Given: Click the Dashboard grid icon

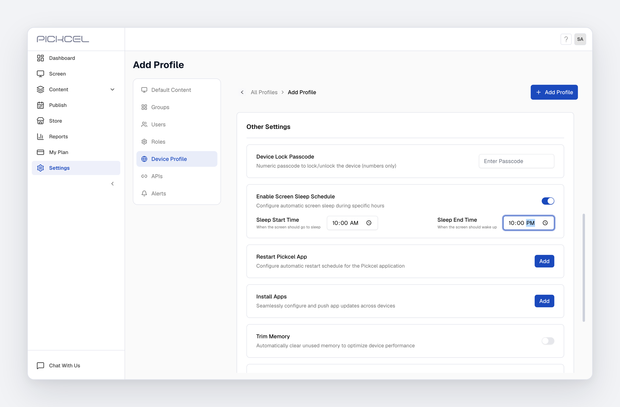Looking at the screenshot, I should 40,58.
